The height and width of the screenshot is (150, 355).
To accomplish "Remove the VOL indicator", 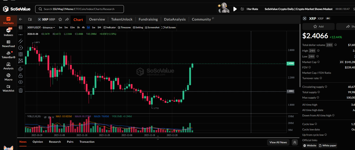I will coord(53,117).
